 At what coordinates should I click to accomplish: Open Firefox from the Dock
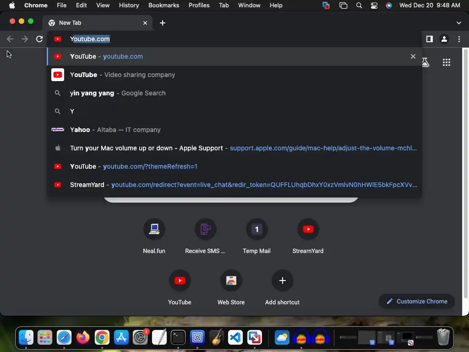83,338
